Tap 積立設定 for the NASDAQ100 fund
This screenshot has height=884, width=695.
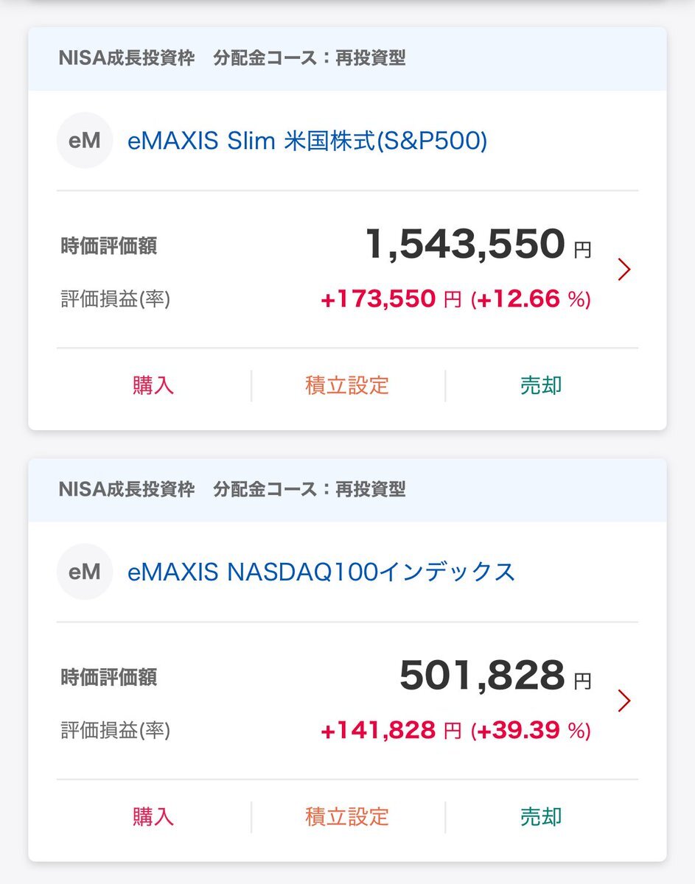tap(347, 816)
